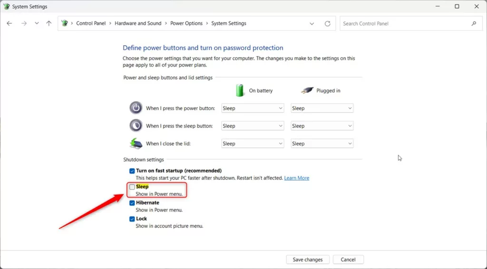Click the Search Control Panel field
This screenshot has width=487, height=269.
pos(404,23)
